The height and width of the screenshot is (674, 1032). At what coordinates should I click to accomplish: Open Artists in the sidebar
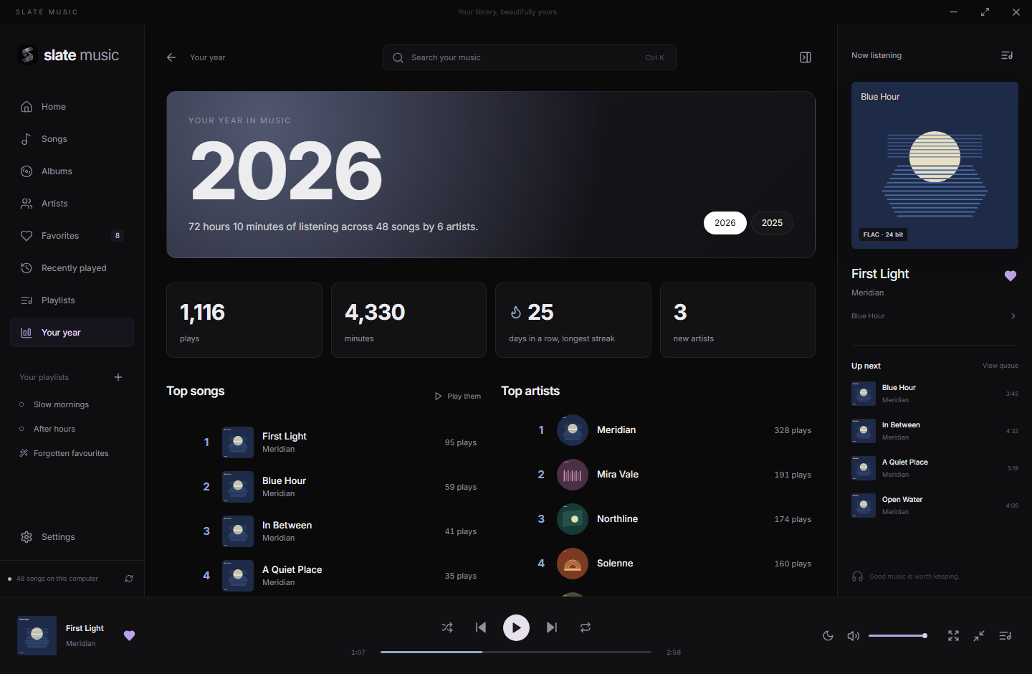(x=72, y=204)
